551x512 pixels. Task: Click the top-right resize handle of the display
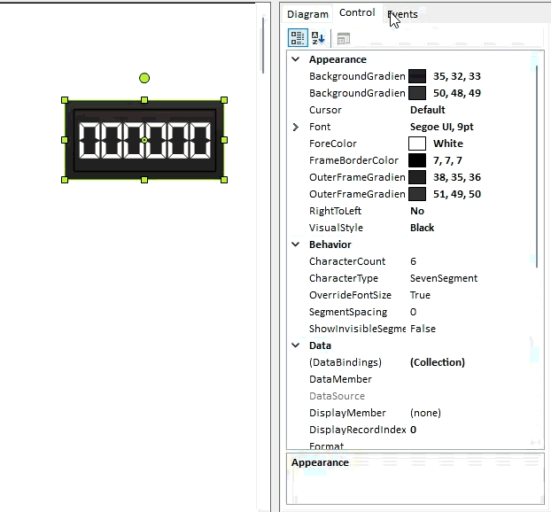224,100
